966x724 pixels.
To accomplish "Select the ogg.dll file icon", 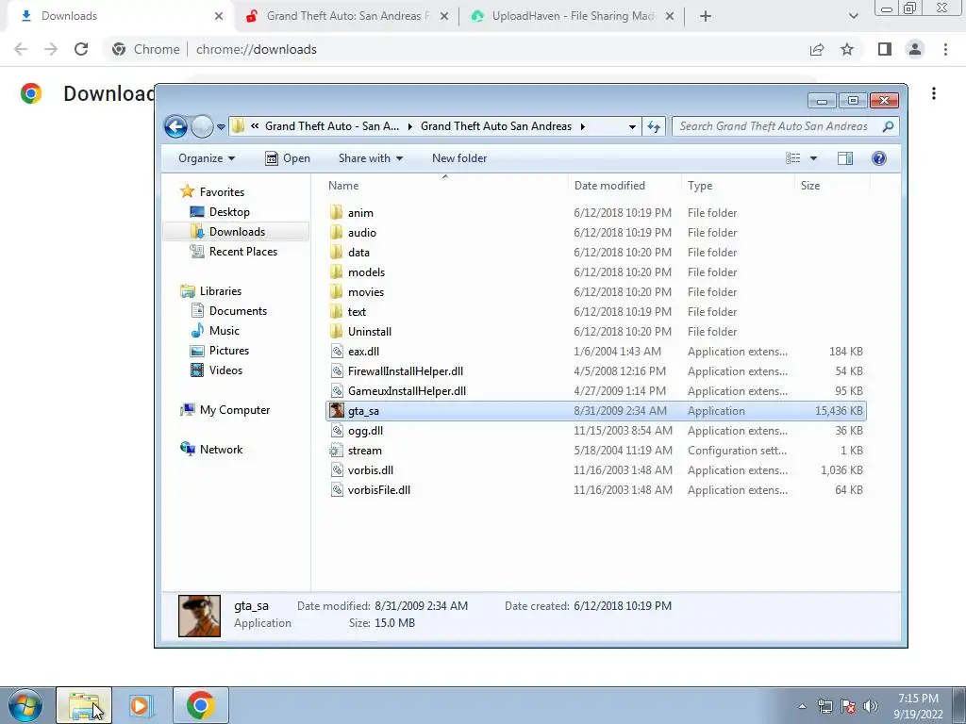I will click(x=337, y=430).
